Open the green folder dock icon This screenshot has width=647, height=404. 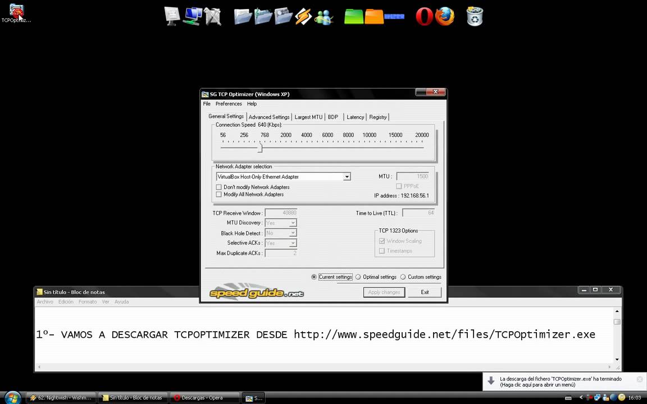[x=354, y=16]
